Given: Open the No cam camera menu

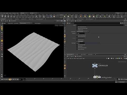Looking at the screenshot, I should click(61, 25).
